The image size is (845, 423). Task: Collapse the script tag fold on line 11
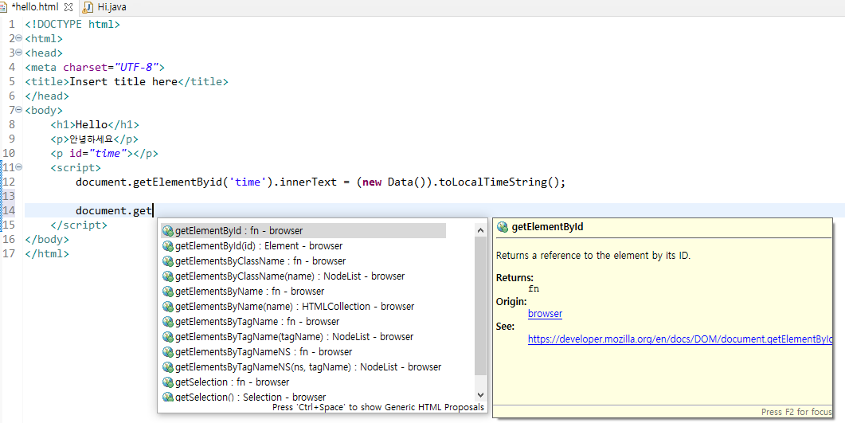(x=19, y=167)
